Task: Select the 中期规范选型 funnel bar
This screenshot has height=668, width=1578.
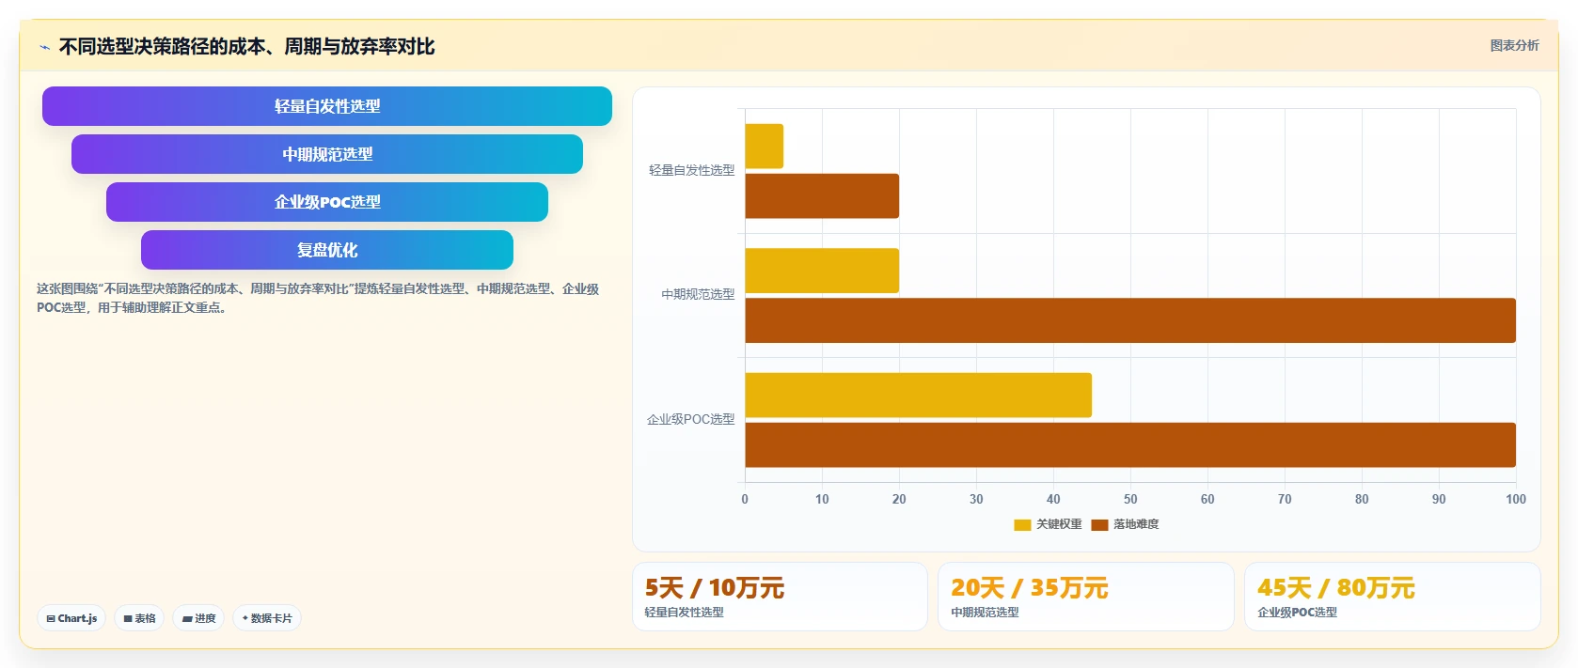Action: pyautogui.click(x=327, y=154)
